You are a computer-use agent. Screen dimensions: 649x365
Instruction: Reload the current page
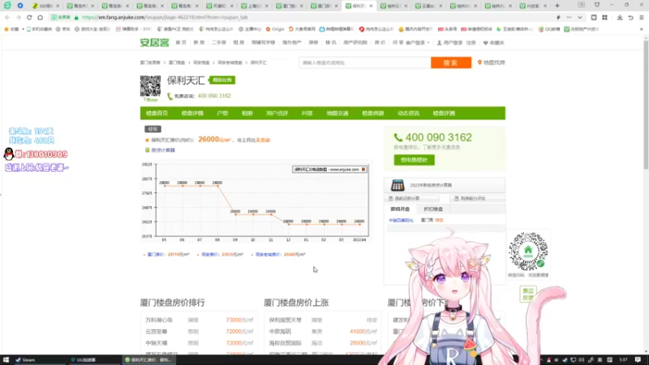point(29,17)
